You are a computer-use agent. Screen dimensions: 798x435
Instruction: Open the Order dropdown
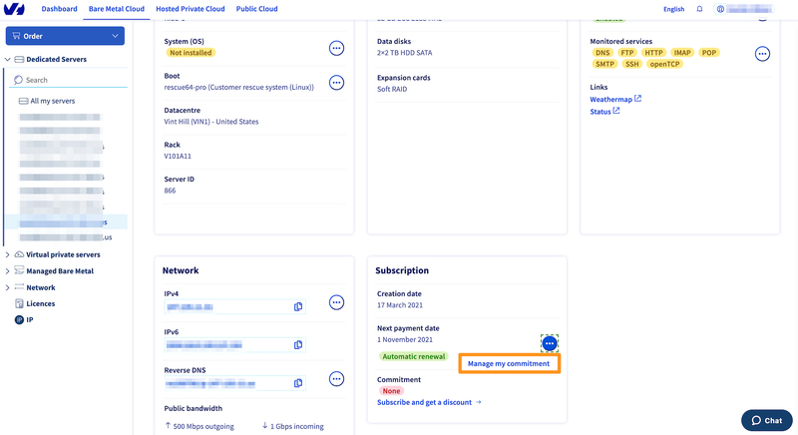pos(65,36)
